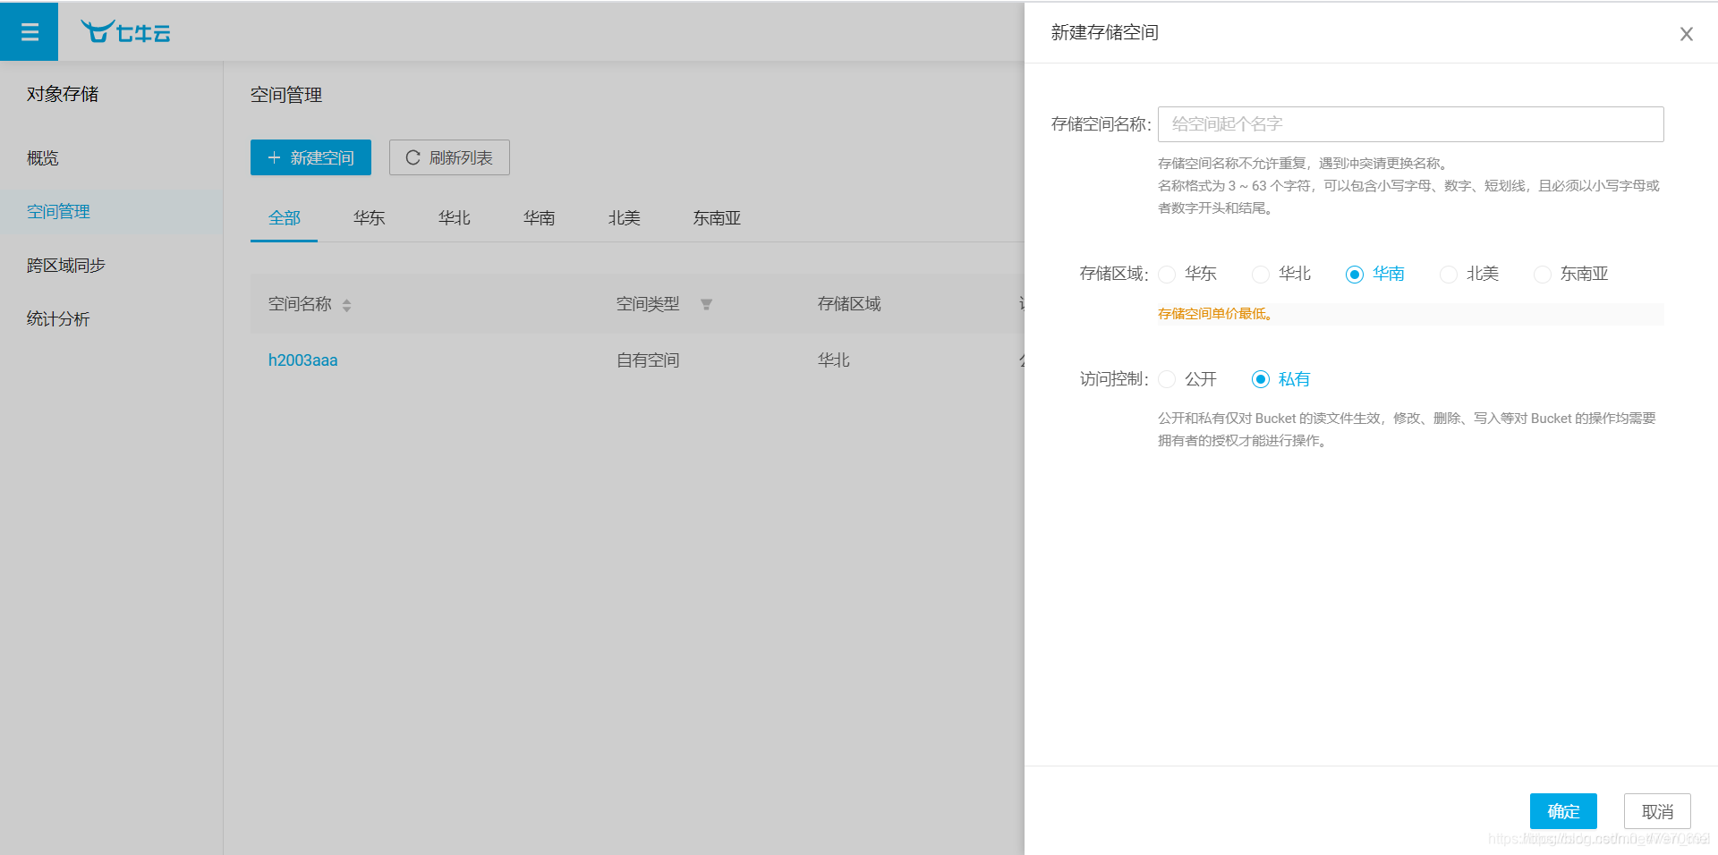Screen dimensions: 1718x855
Task: Open the 空间类型 filter icon
Action: tap(706, 305)
